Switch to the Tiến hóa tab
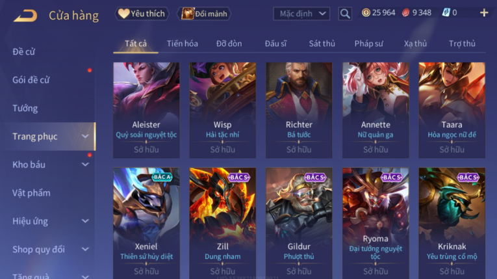 (x=183, y=44)
